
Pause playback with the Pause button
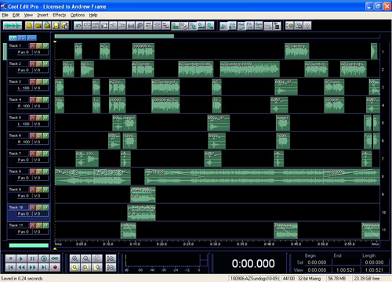pos(32,258)
